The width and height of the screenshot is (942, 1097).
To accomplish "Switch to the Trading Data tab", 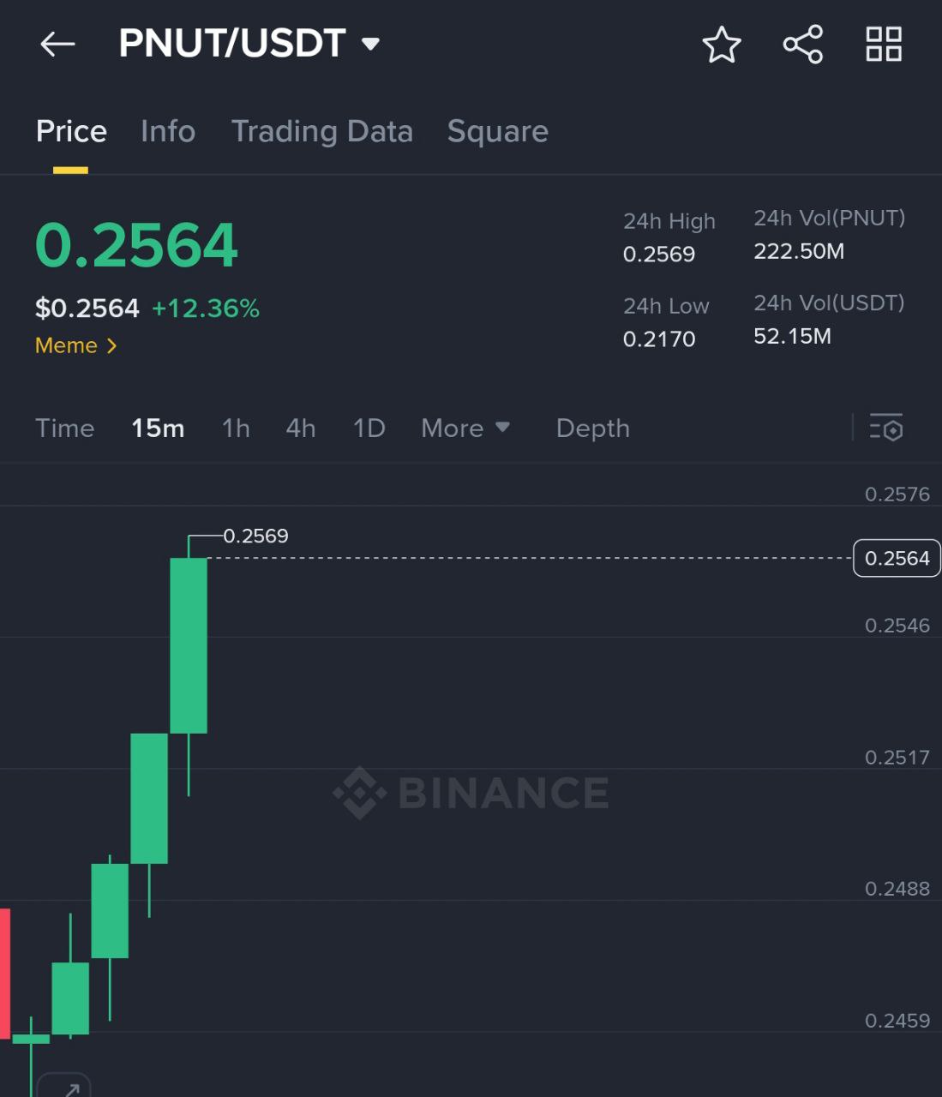I will (x=322, y=131).
